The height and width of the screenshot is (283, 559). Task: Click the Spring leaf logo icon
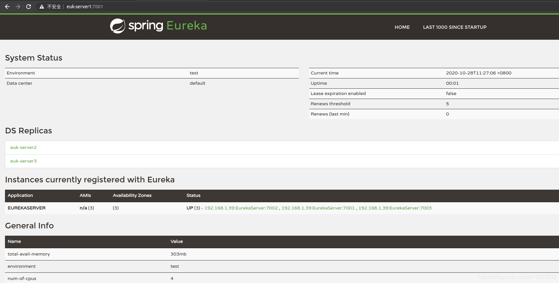(118, 26)
